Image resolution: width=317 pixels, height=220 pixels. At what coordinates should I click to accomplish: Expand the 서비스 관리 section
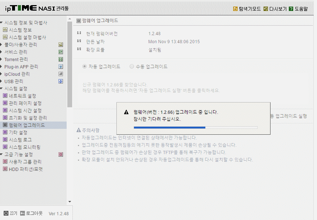point(1,52)
